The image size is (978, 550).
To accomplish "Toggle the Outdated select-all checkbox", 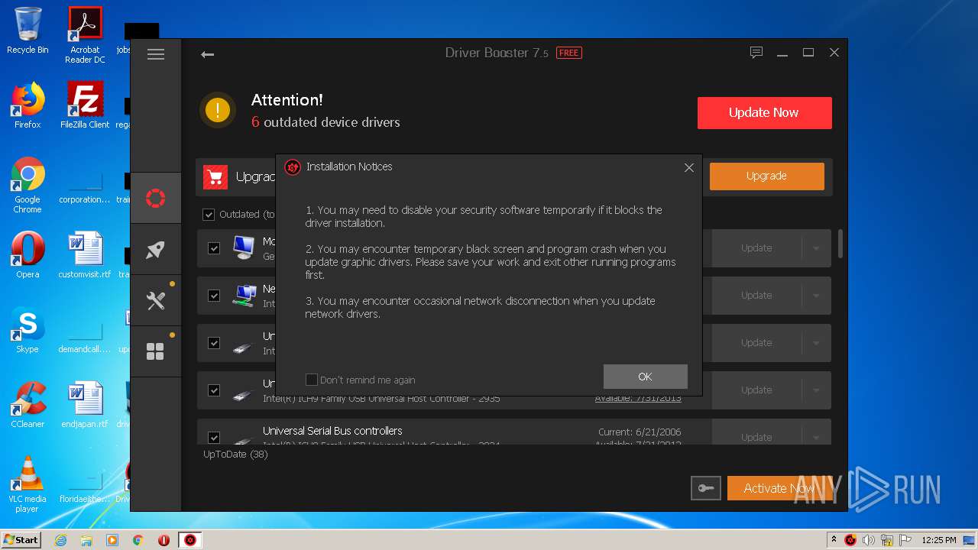I will coord(209,215).
